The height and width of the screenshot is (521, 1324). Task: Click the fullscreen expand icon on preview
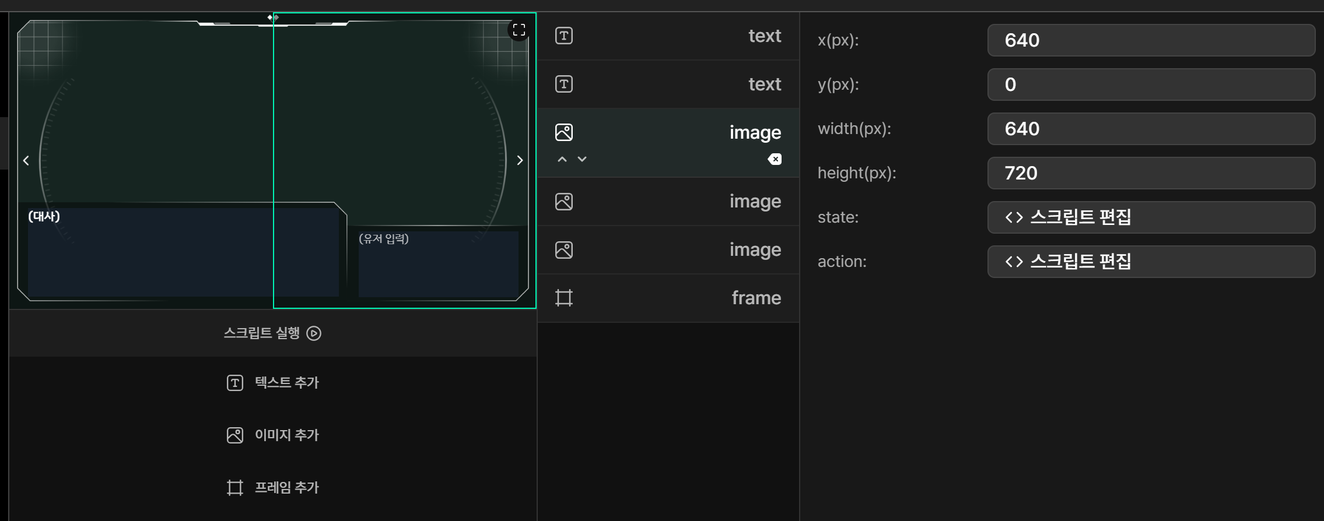pos(519,30)
